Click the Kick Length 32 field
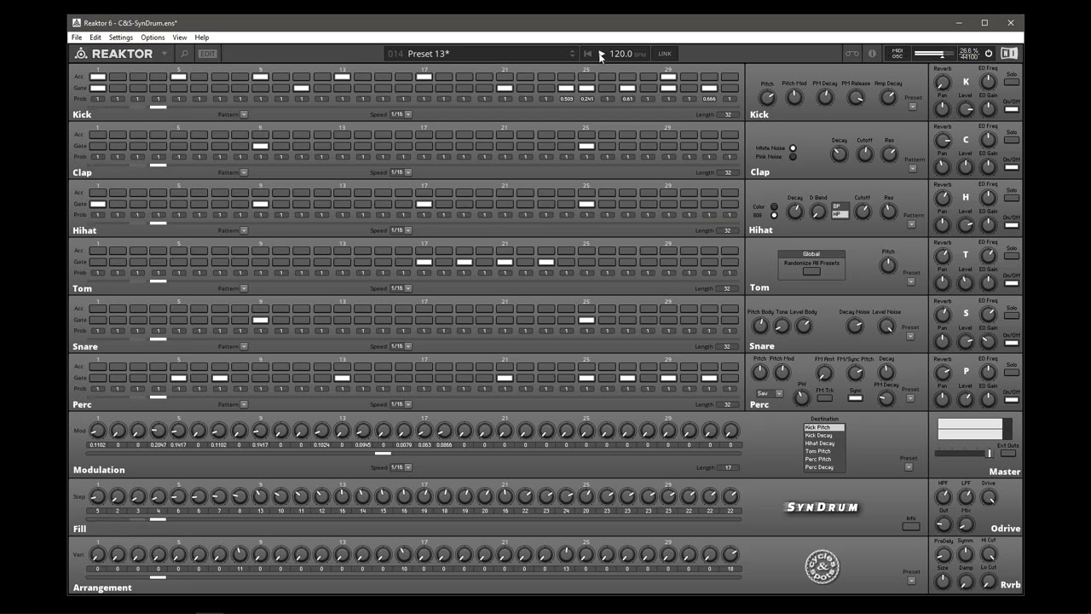 click(727, 114)
